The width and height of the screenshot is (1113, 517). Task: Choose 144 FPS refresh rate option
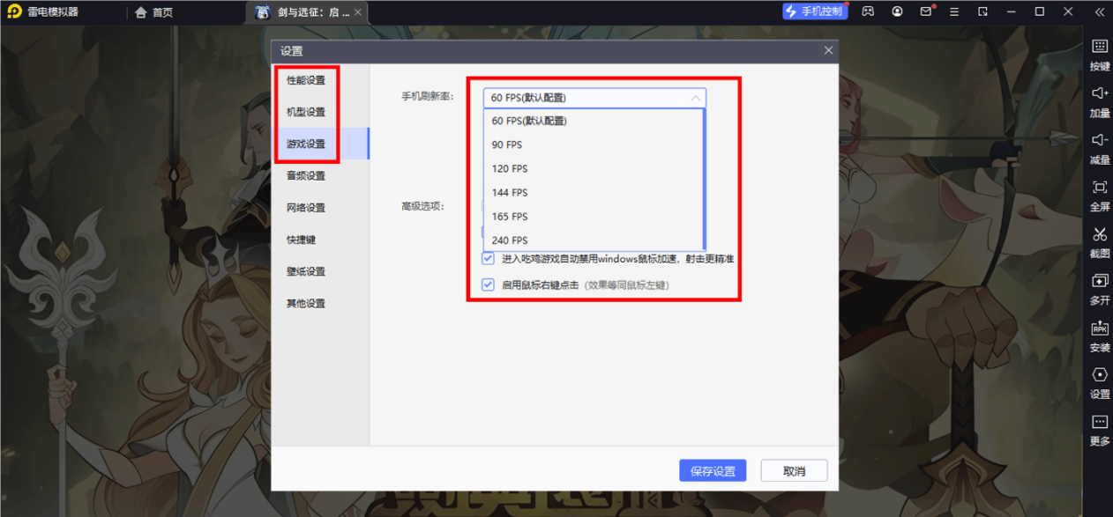(594, 192)
